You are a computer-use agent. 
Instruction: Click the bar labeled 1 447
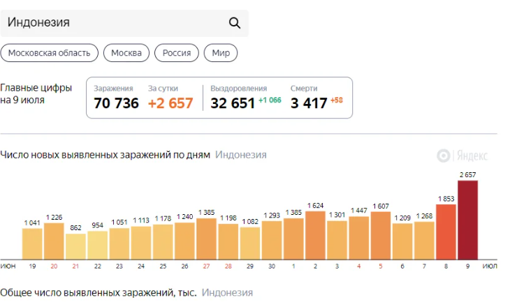click(358, 238)
